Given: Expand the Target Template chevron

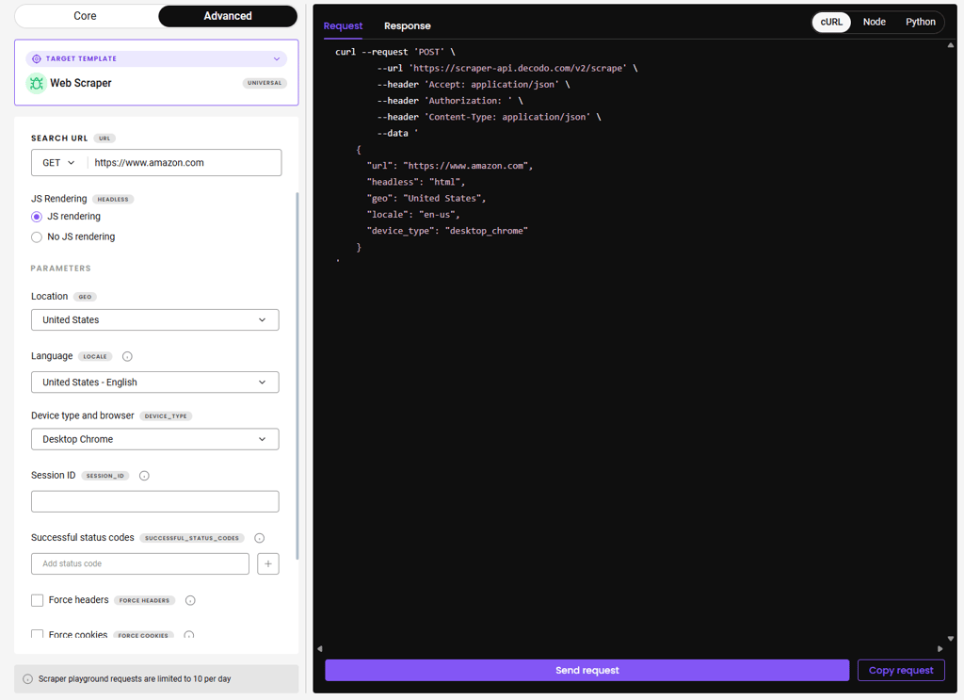Looking at the screenshot, I should pyautogui.click(x=277, y=58).
